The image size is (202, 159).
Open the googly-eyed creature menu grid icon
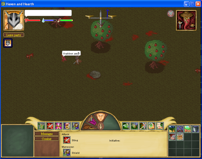tap(180, 137)
